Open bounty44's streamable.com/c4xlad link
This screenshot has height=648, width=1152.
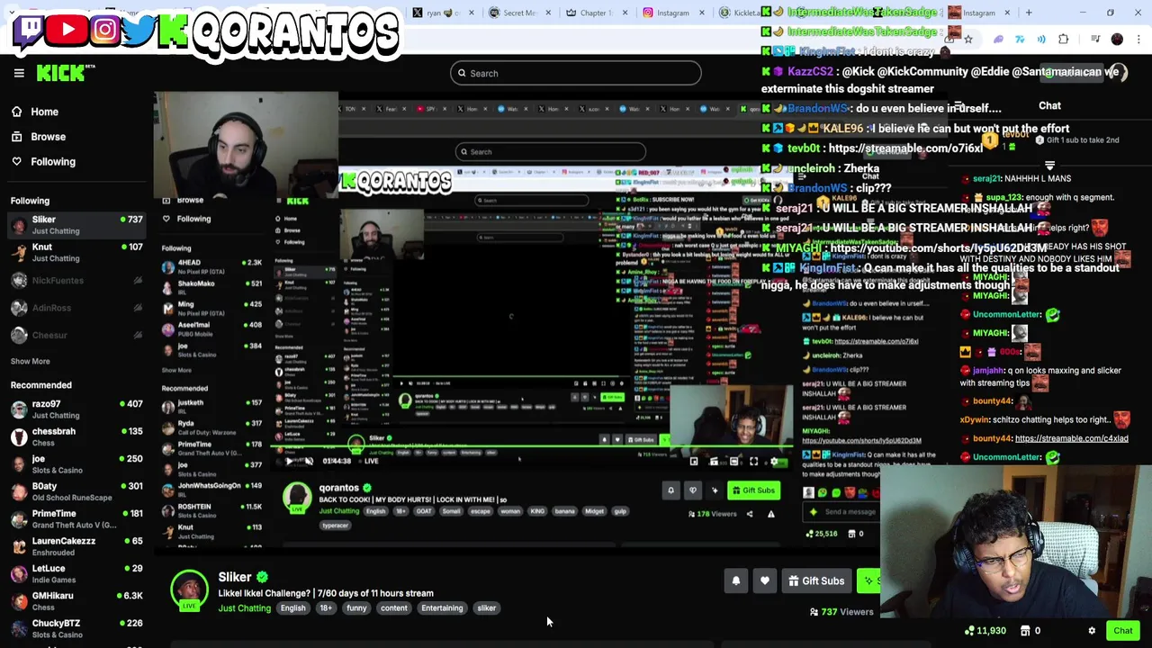pos(1071,438)
